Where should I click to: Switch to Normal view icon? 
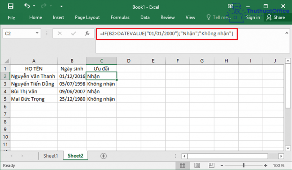[182, 165]
